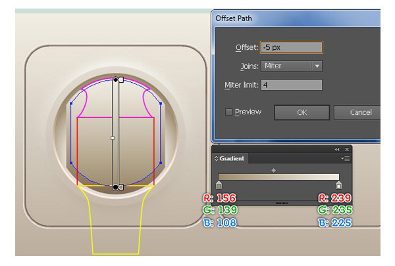Click OK in Offset Path dialog
The image size is (395, 266).
pos(302,112)
